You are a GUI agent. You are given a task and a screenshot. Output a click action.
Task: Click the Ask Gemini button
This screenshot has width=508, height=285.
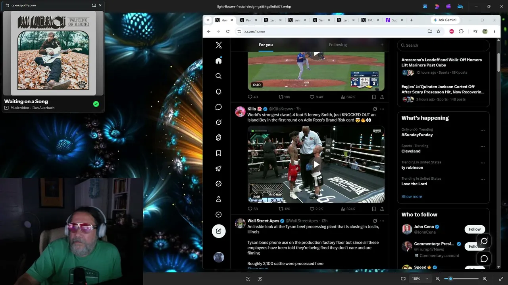[x=445, y=20]
